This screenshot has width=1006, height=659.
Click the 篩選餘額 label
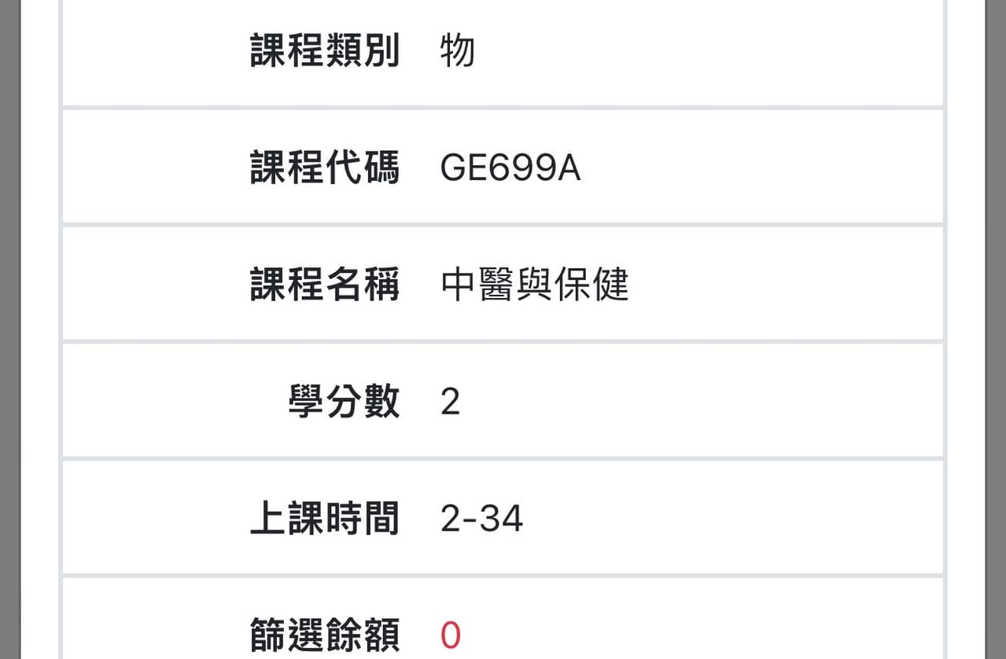(x=325, y=635)
